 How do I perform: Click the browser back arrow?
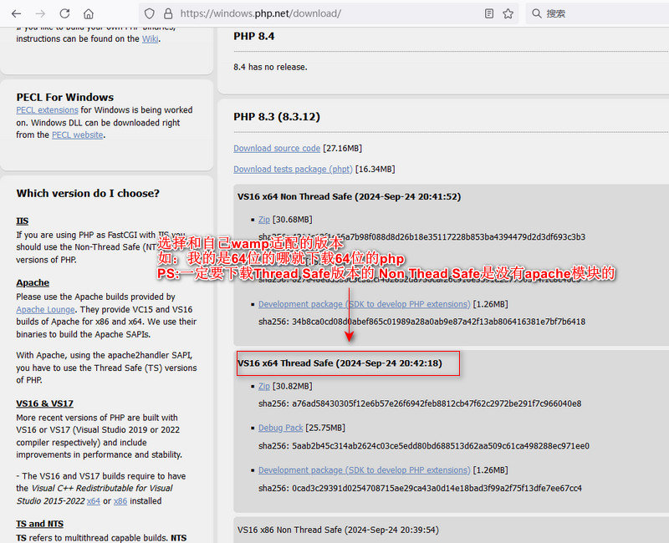(x=16, y=13)
